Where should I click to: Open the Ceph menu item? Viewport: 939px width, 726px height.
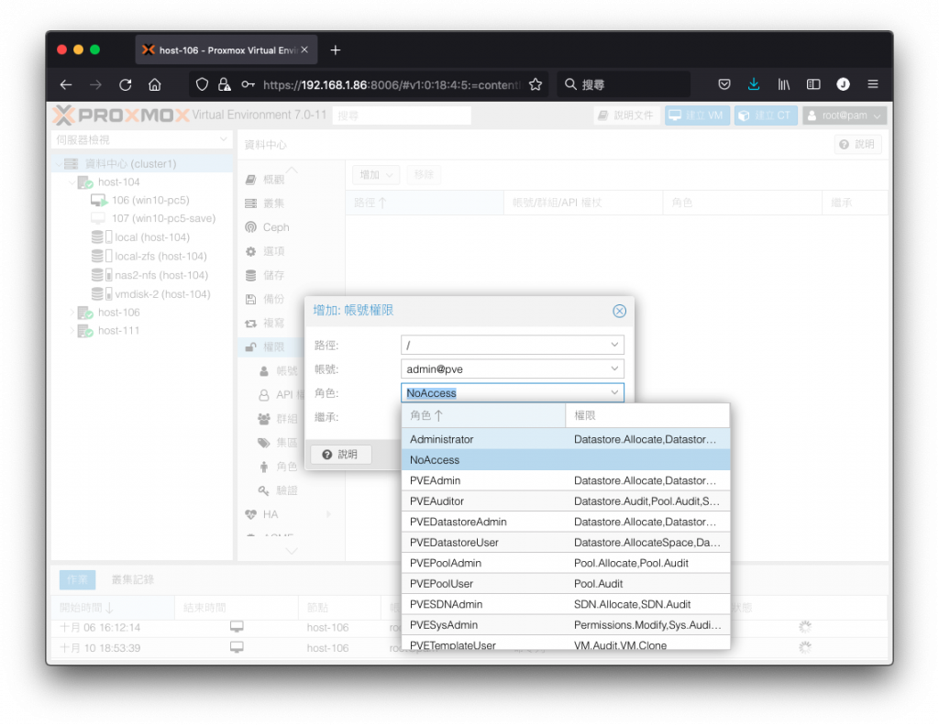tap(275, 227)
